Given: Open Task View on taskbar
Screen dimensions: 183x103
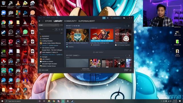Looking at the screenshot, I should (x=44, y=101).
